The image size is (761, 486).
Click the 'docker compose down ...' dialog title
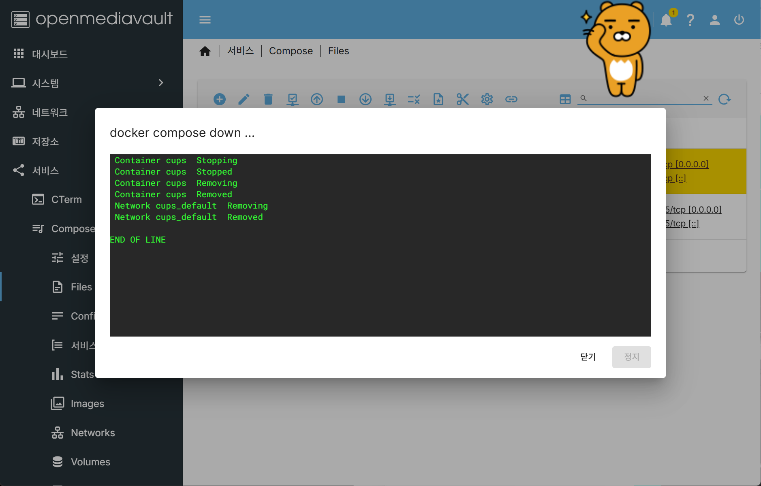point(182,133)
